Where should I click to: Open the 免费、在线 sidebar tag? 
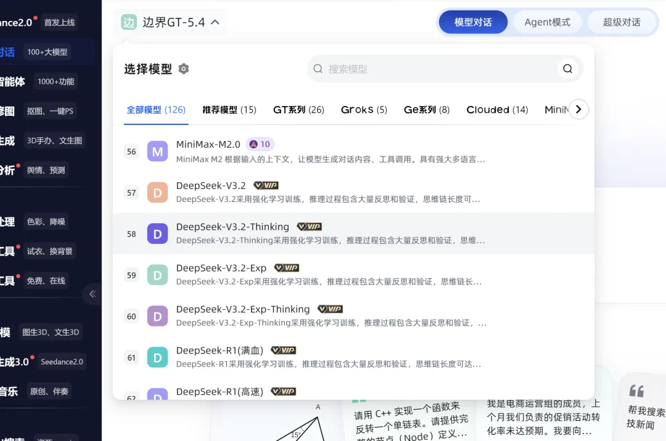click(46, 281)
